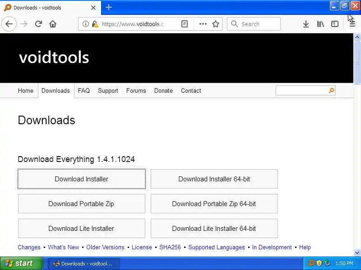The image size is (361, 270).
Task: Click Download Installer 64-bit button
Action: (x=214, y=179)
